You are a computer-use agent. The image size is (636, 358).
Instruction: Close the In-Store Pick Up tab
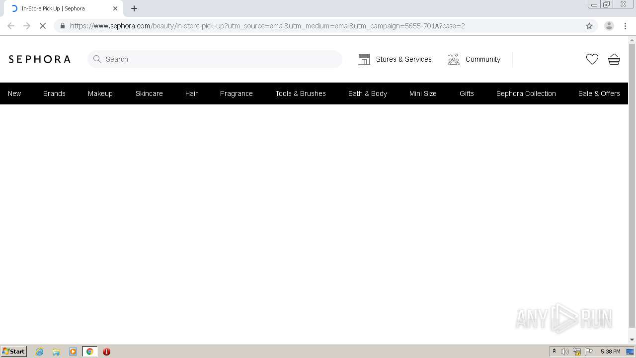(x=115, y=8)
